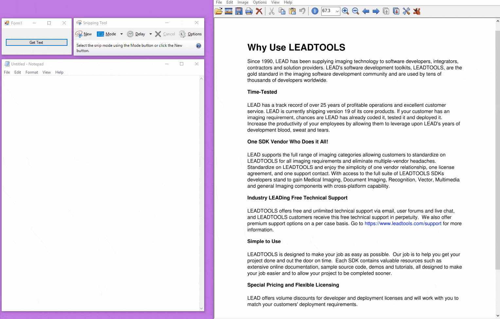Click the Notepad title bar icon

coord(7,64)
